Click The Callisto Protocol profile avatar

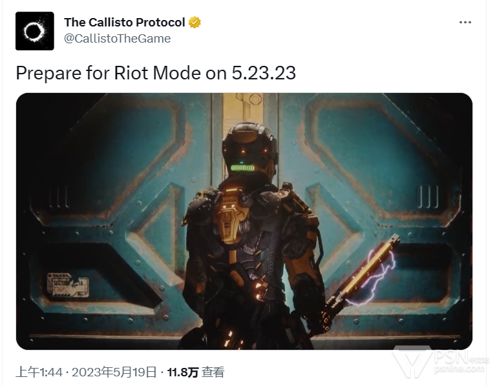[x=34, y=31]
